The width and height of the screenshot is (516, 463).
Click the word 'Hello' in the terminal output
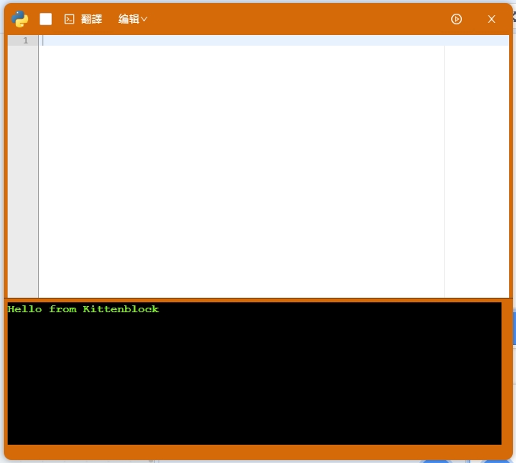click(24, 309)
